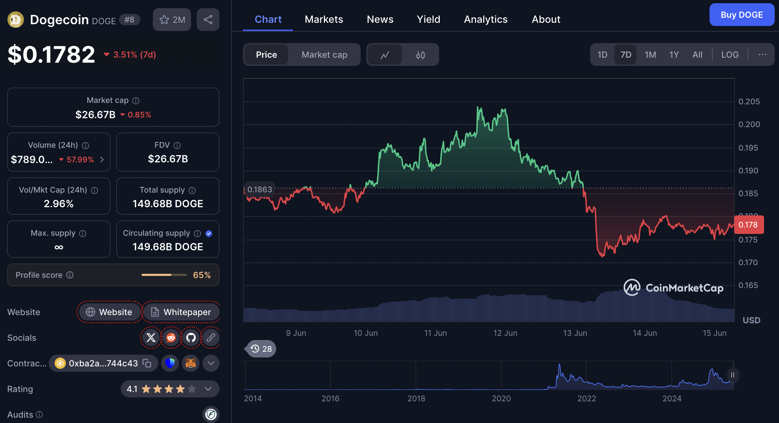The width and height of the screenshot is (779, 423).
Task: Open the three-dots chart options menu
Action: pyautogui.click(x=763, y=55)
